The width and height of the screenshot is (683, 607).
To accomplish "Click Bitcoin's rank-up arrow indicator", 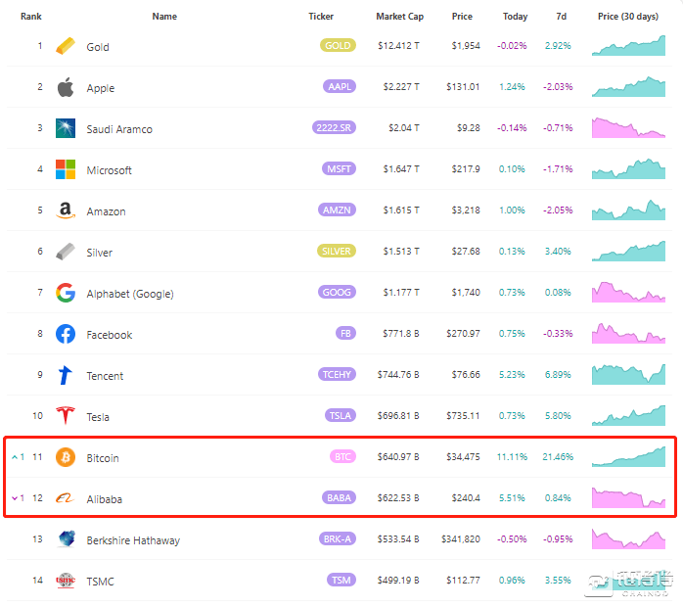I will 18,457.
